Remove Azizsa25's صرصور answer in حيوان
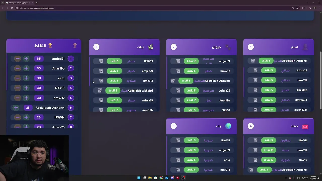 [178, 90]
